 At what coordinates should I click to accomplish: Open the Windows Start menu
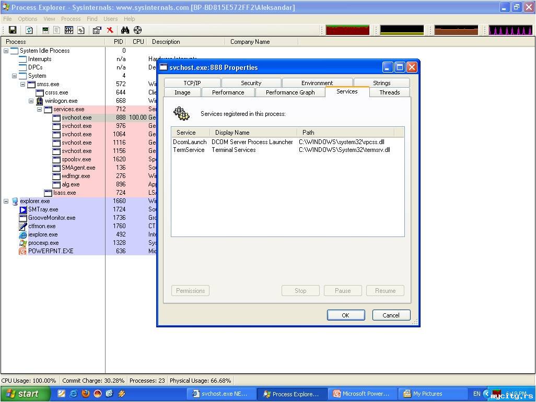pyautogui.click(x=26, y=394)
